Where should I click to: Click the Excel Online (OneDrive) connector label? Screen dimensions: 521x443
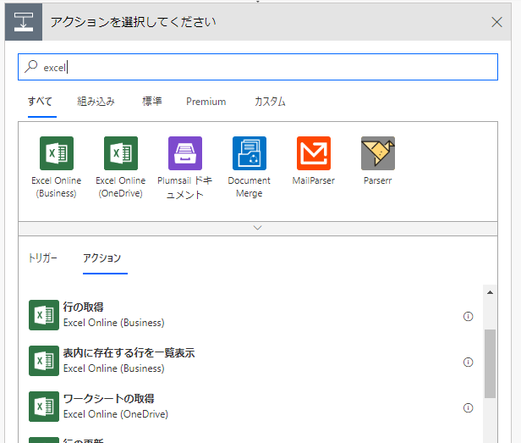pyautogui.click(x=121, y=187)
